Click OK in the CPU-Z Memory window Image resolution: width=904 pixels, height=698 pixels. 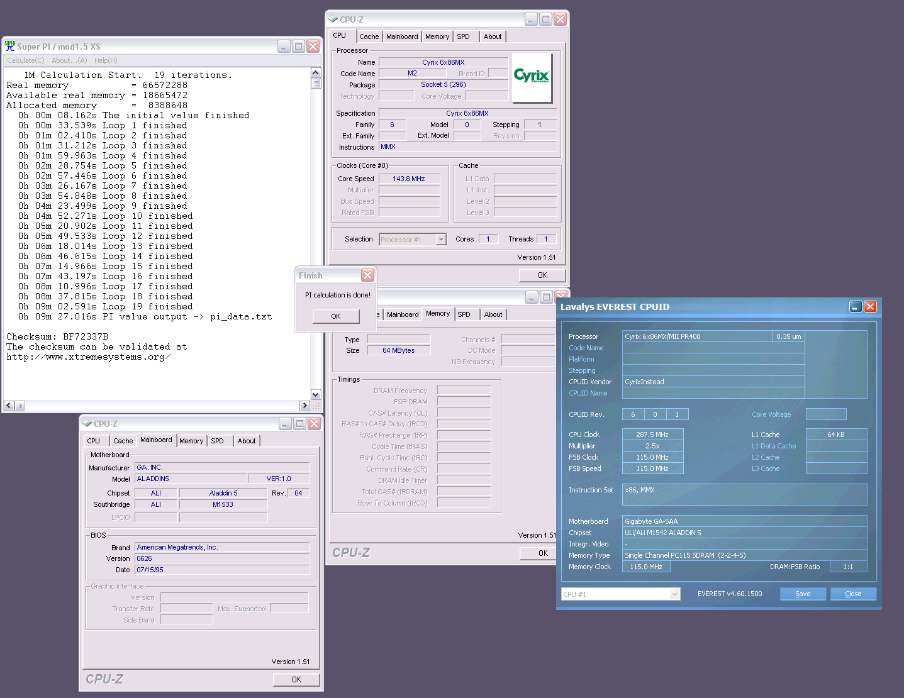543,553
